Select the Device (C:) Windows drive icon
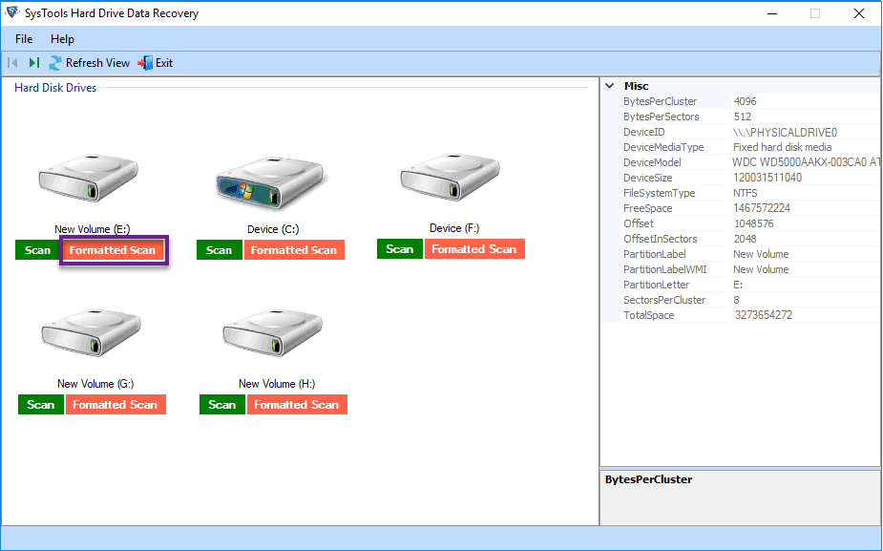 pyautogui.click(x=270, y=181)
